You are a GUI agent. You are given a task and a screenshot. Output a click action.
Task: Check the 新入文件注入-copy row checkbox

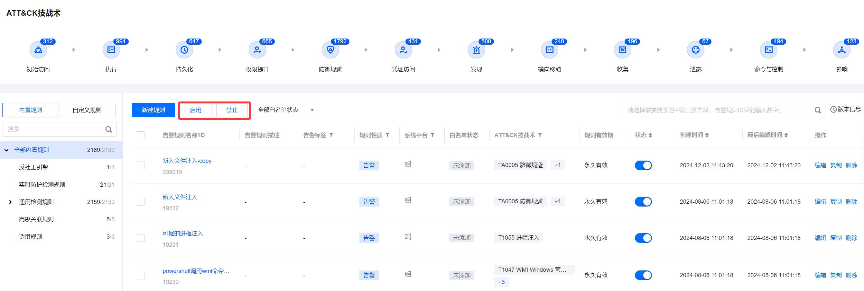[141, 165]
